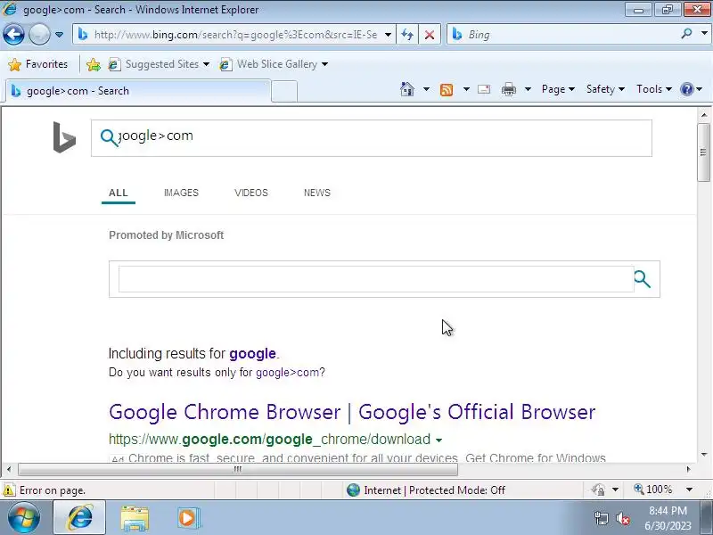Click the muted volume tray icon

click(622, 518)
